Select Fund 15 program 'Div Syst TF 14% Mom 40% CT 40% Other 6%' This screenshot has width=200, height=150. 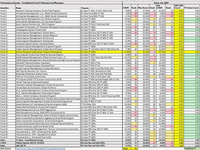(101, 49)
